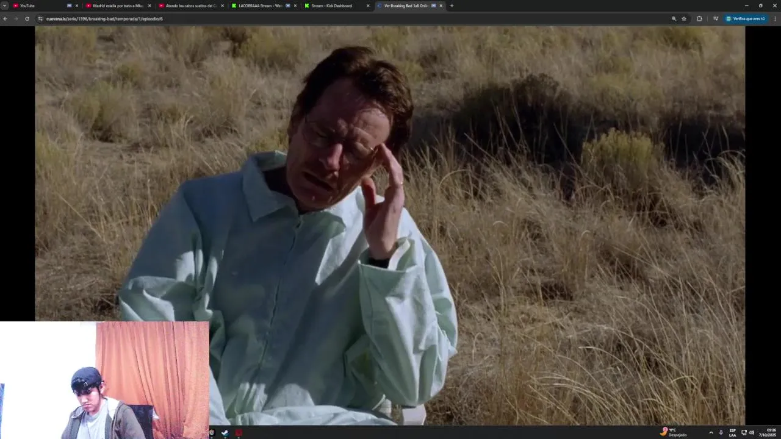The image size is (781, 439).
Task: Click the media indicator on LACOBRAAA Stream tab
Action: (288, 5)
